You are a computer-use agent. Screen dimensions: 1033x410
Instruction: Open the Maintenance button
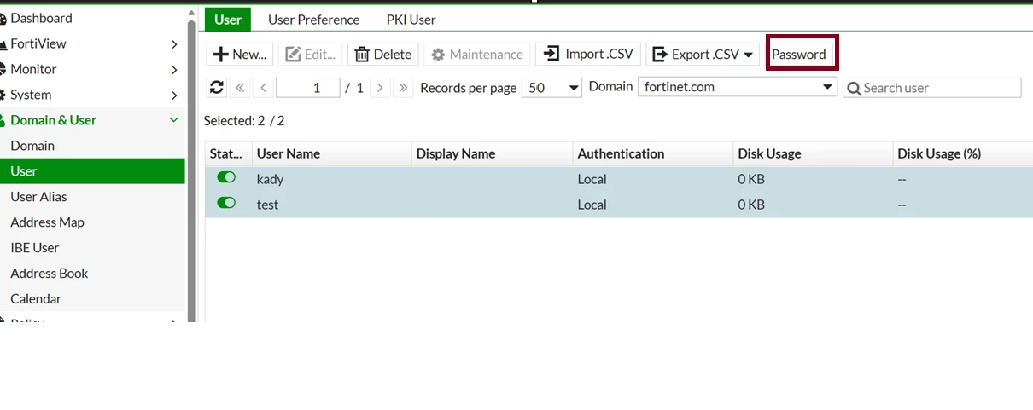click(x=477, y=54)
